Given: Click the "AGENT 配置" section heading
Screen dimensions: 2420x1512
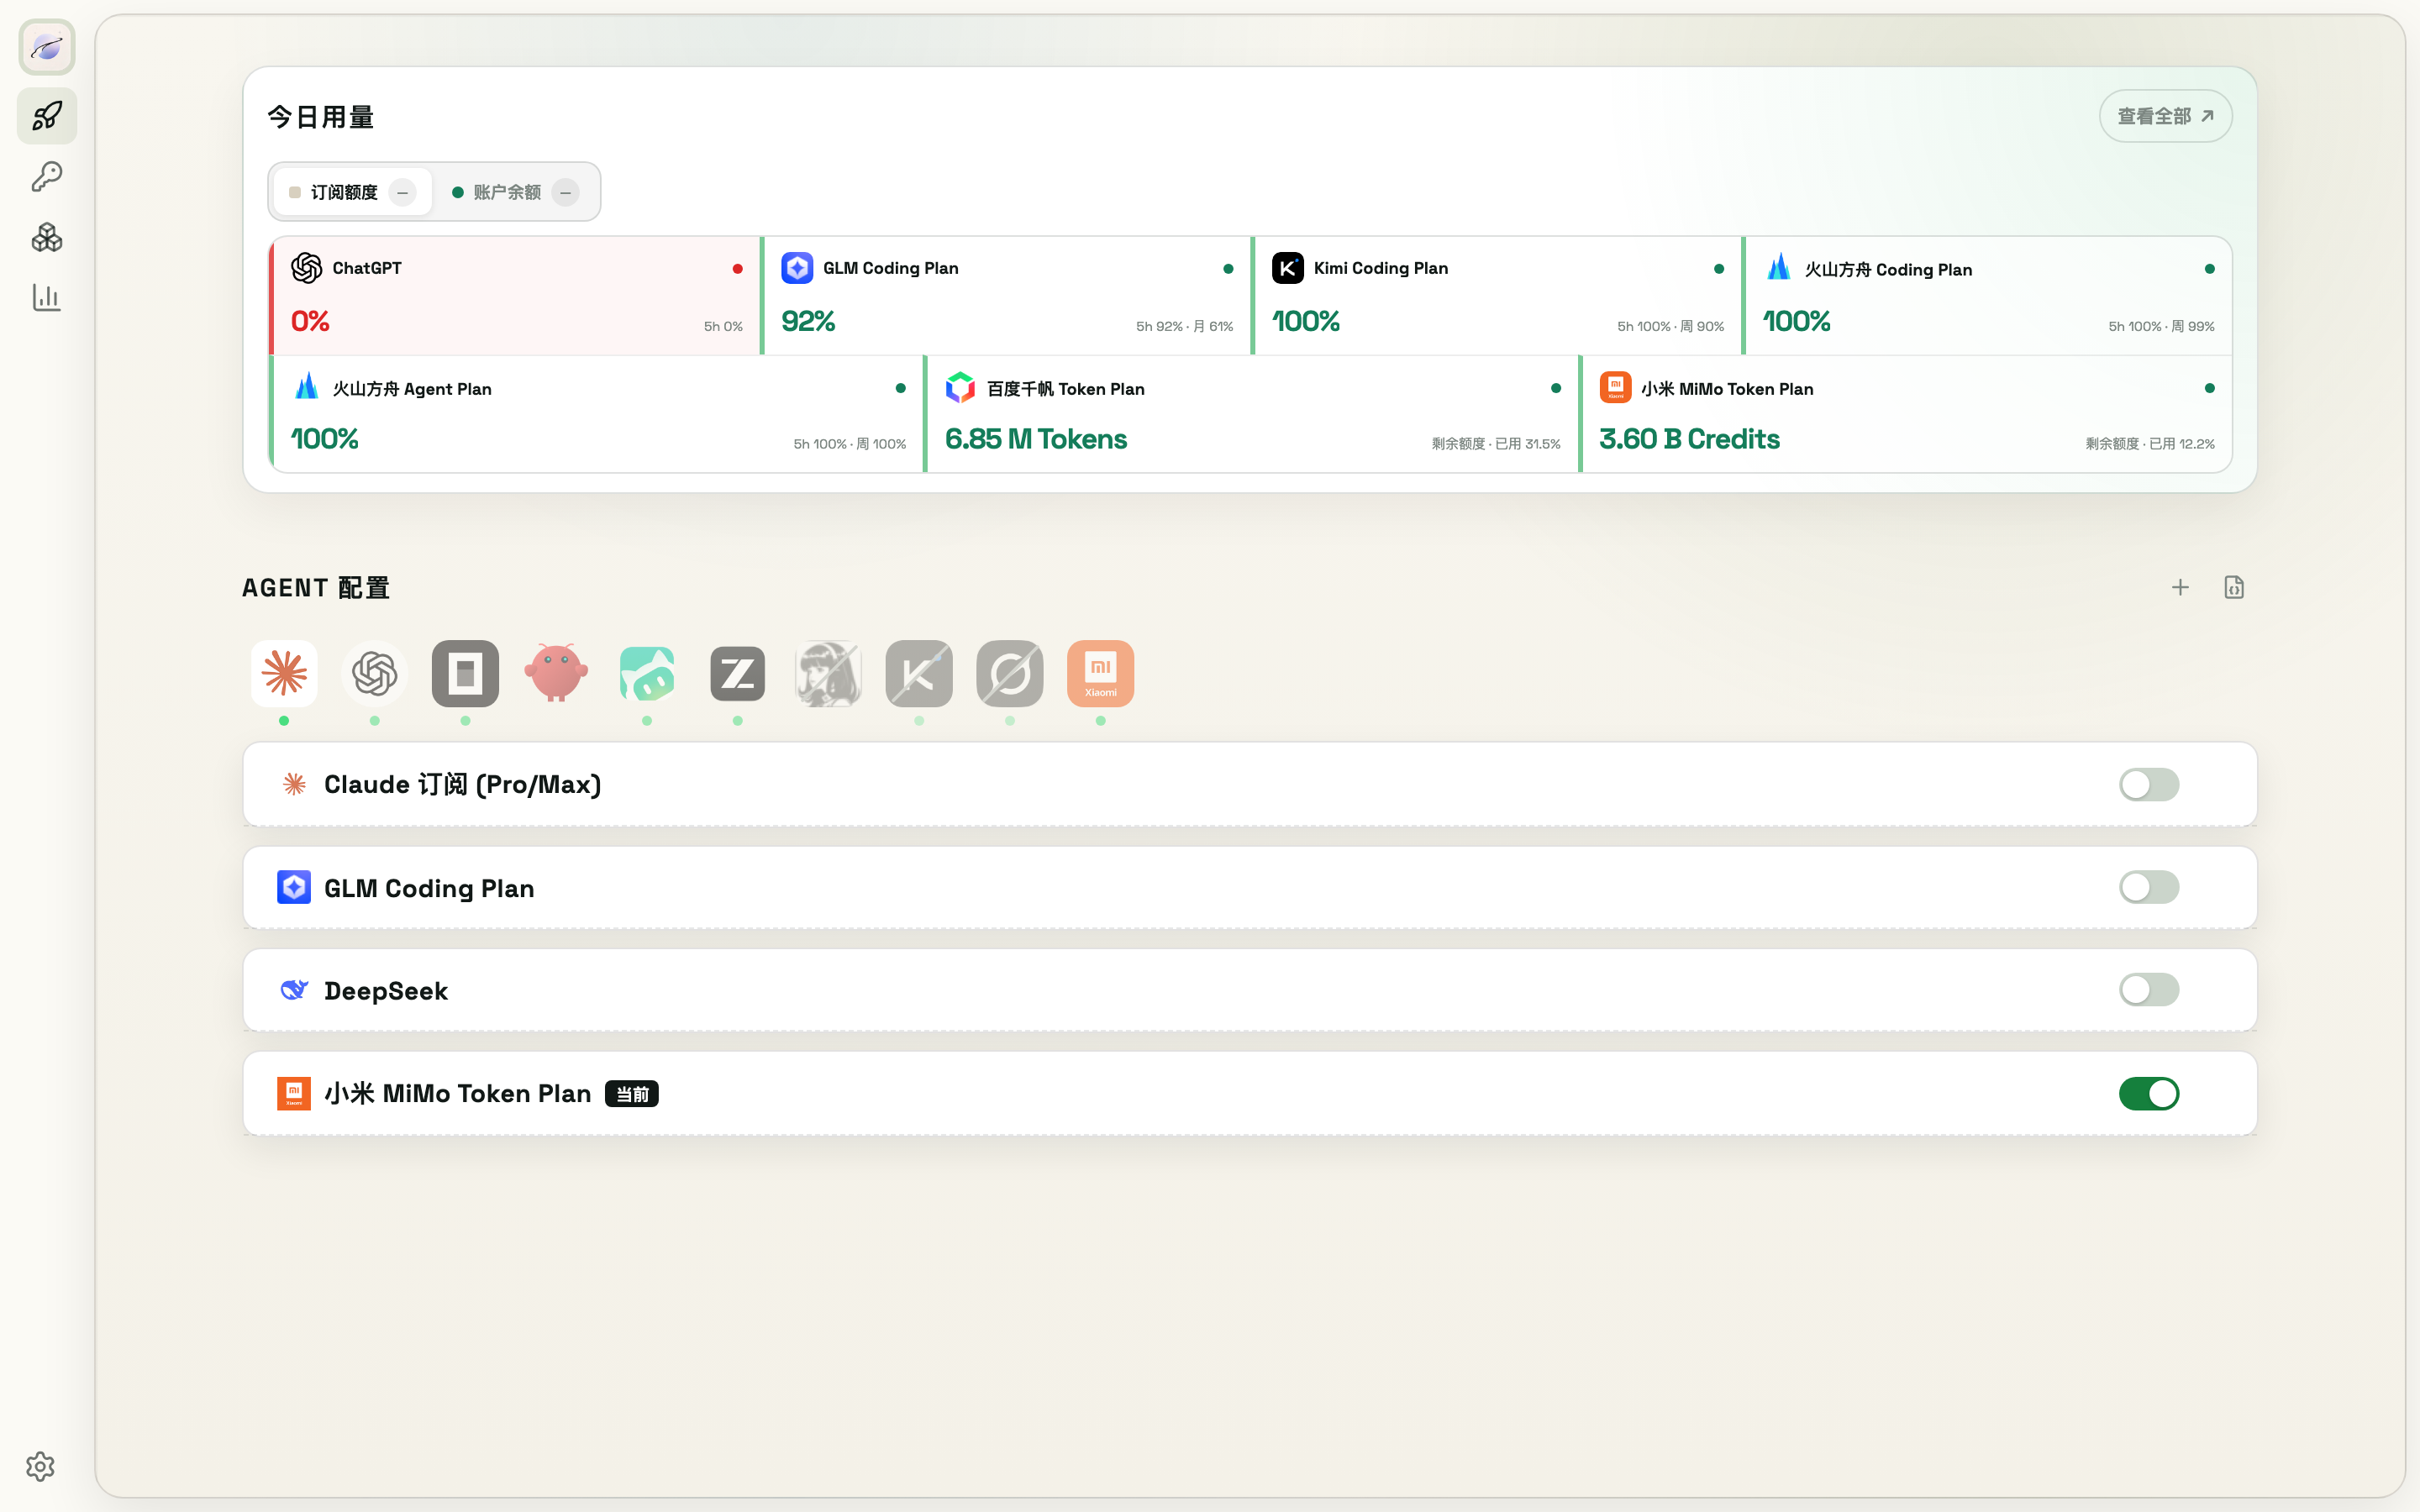Looking at the screenshot, I should click(x=316, y=588).
